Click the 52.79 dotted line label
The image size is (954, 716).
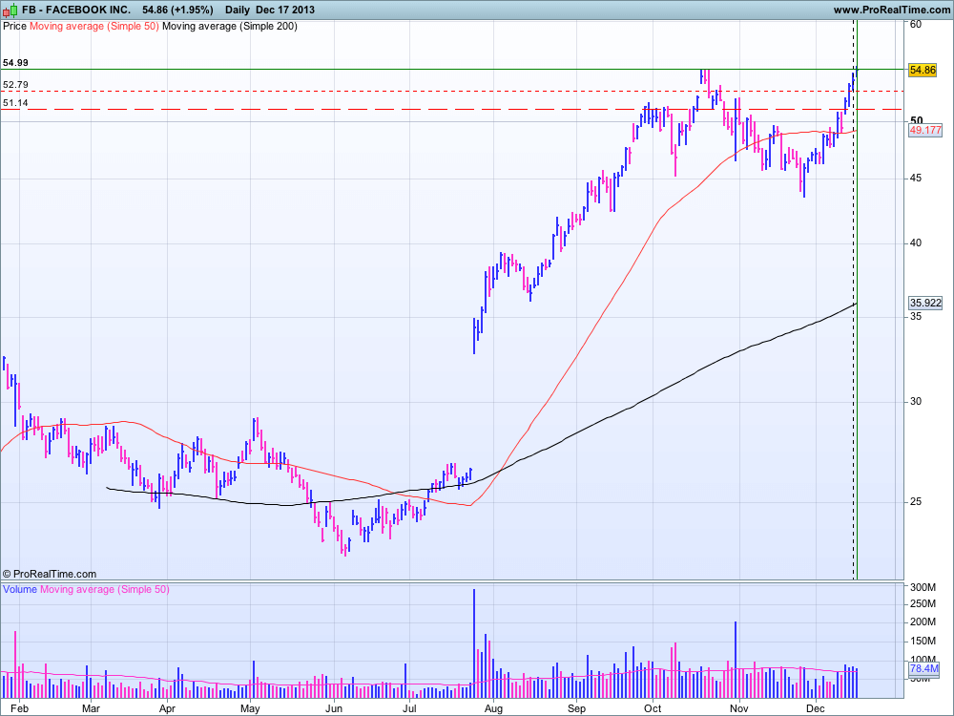pyautogui.click(x=15, y=85)
